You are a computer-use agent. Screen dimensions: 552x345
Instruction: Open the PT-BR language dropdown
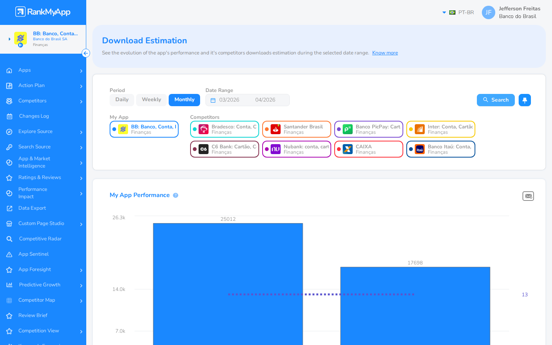(458, 12)
